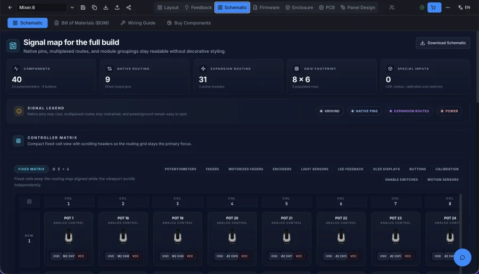Switch to the Firmware step
Viewport: 479px width, 274px height.
266,7
